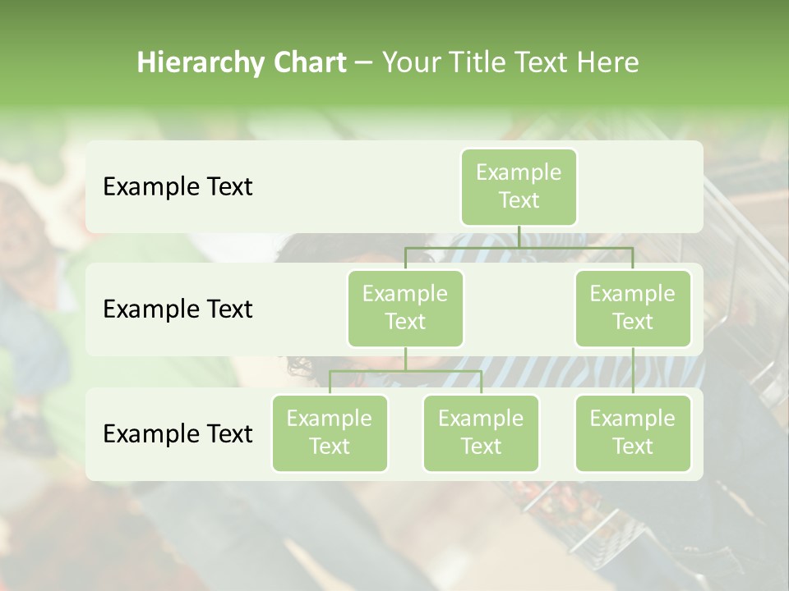Click the second-level right 'Example Text' box
The width and height of the screenshot is (789, 591).
pos(633,308)
